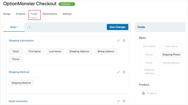Image resolution: width=188 pixels, height=105 pixels.
Task: Select the Phone field in Shipping Information
Action: (16, 59)
